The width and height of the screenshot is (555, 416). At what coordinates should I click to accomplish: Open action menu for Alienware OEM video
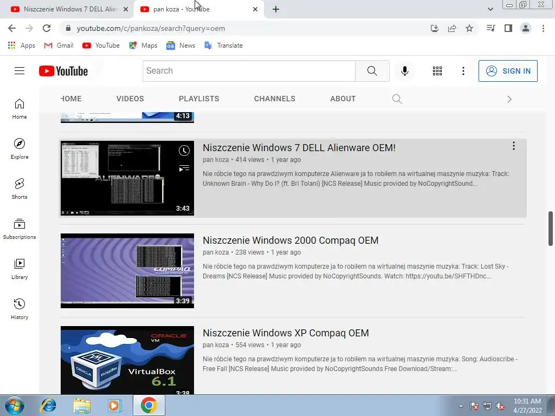tap(514, 146)
